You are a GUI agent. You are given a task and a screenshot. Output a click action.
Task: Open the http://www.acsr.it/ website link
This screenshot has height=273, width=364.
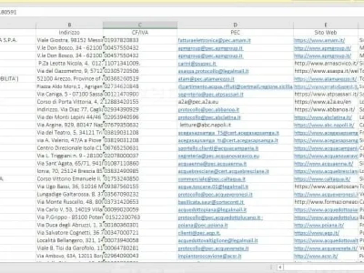tap(316, 256)
